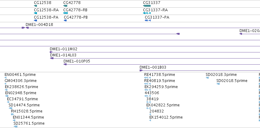Click the EK154012.5prime label text
This screenshot has width=260, height=128.
(x=166, y=117)
